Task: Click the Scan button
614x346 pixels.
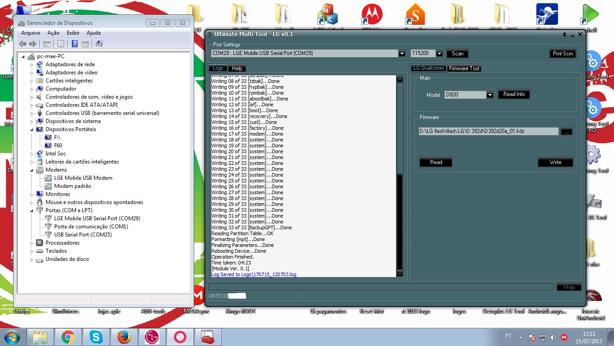Action: [x=458, y=54]
